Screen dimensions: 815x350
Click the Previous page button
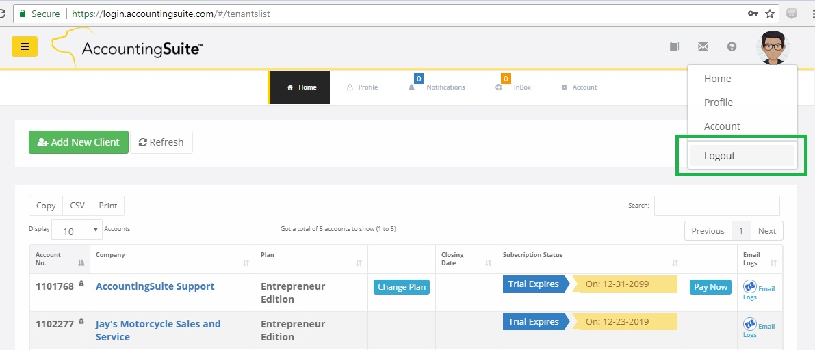click(708, 231)
